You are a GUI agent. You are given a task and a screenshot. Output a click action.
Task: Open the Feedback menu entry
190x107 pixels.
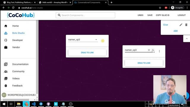pyautogui.click(x=17, y=86)
